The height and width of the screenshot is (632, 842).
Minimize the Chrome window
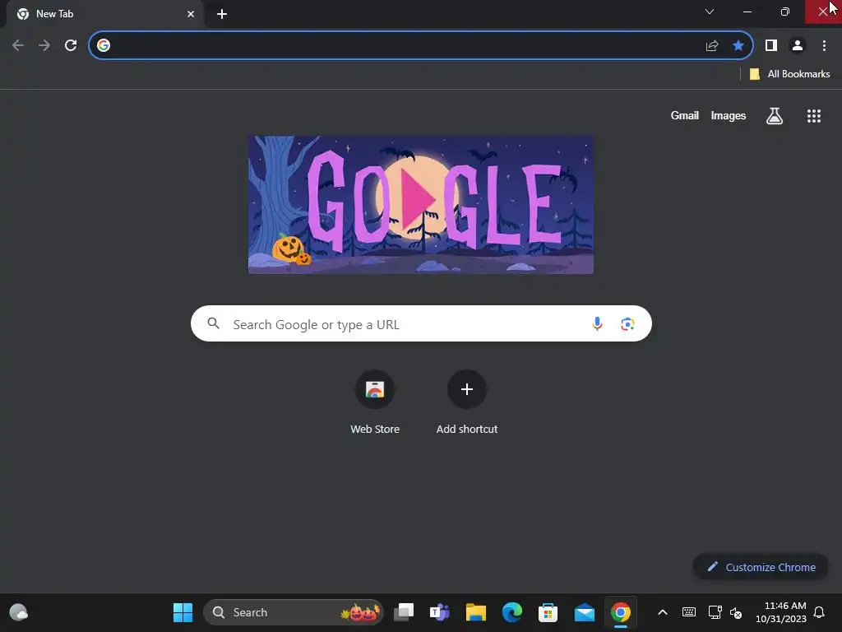[x=747, y=12]
